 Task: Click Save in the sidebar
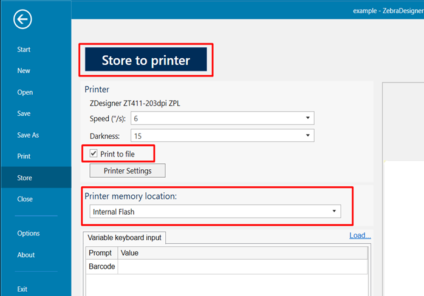click(24, 113)
